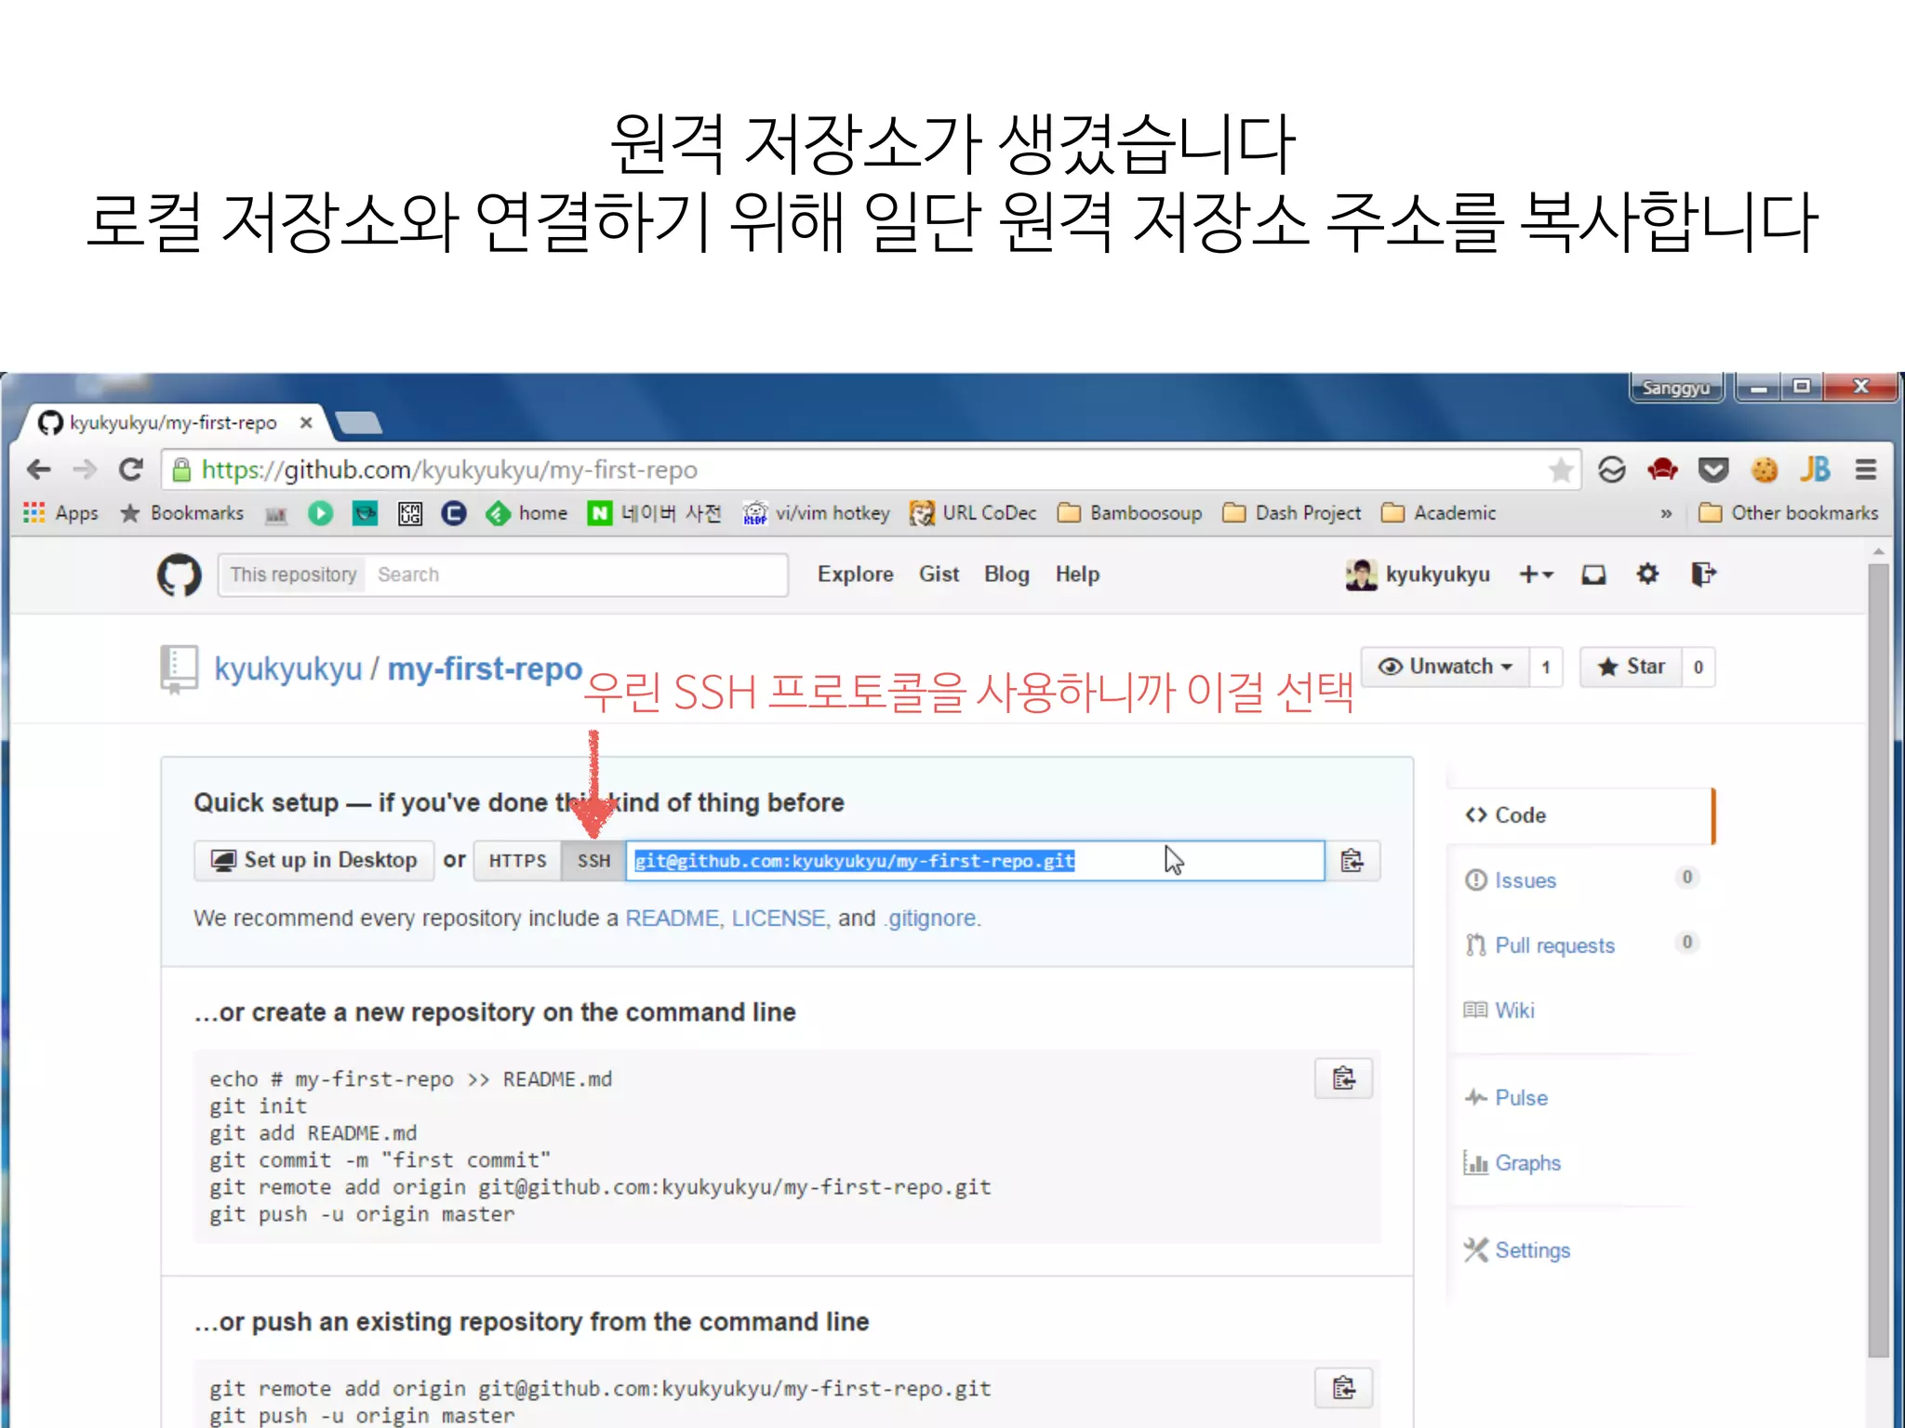Click the KMUG bookmark icon
This screenshot has width=1905, height=1428.
[410, 513]
